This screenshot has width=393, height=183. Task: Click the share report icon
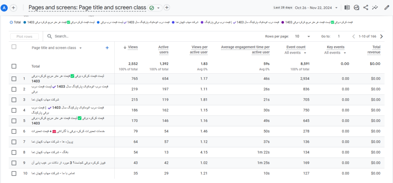click(x=366, y=8)
